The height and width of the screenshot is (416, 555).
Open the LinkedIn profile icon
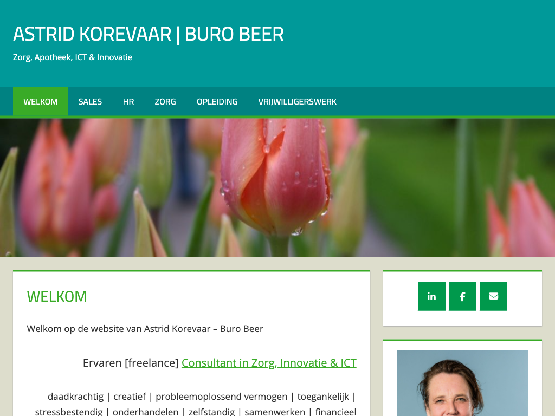pyautogui.click(x=431, y=296)
